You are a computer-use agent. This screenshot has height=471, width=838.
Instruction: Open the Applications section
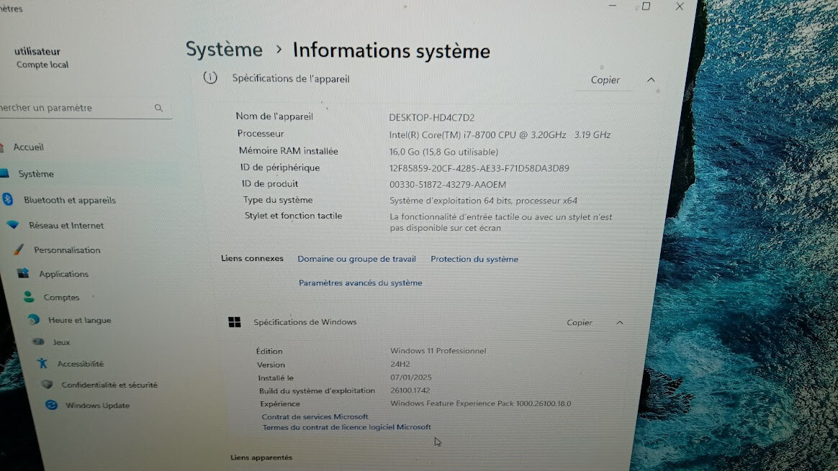(x=63, y=274)
